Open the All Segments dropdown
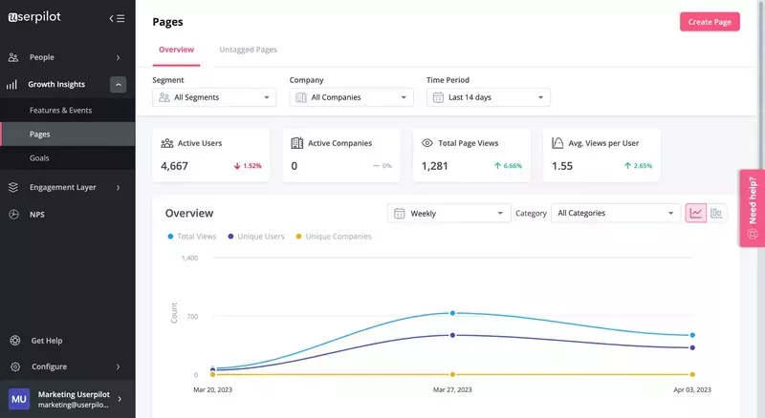Viewport: 765px width, 418px height. point(214,97)
